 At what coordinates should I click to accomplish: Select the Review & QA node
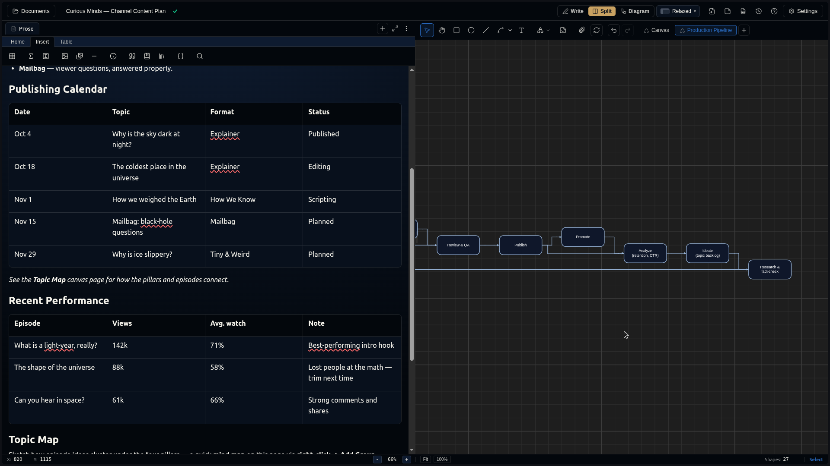[458, 245]
